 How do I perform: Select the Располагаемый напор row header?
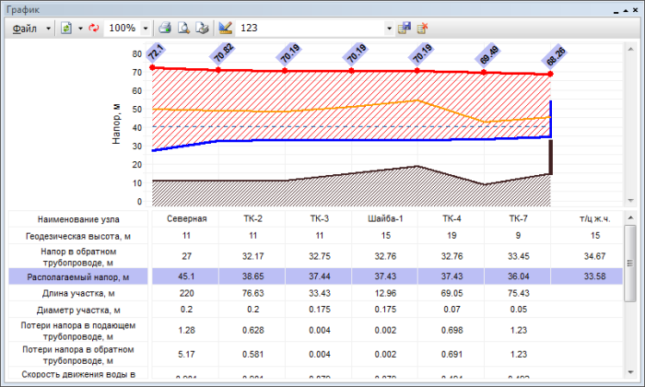click(x=77, y=276)
